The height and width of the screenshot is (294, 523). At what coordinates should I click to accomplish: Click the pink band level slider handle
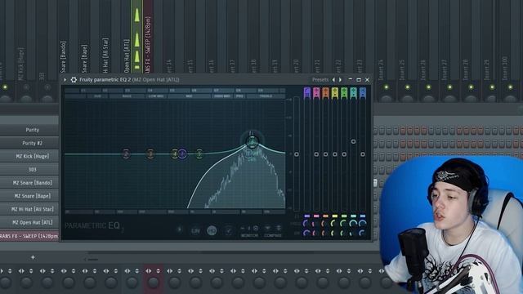pos(316,154)
